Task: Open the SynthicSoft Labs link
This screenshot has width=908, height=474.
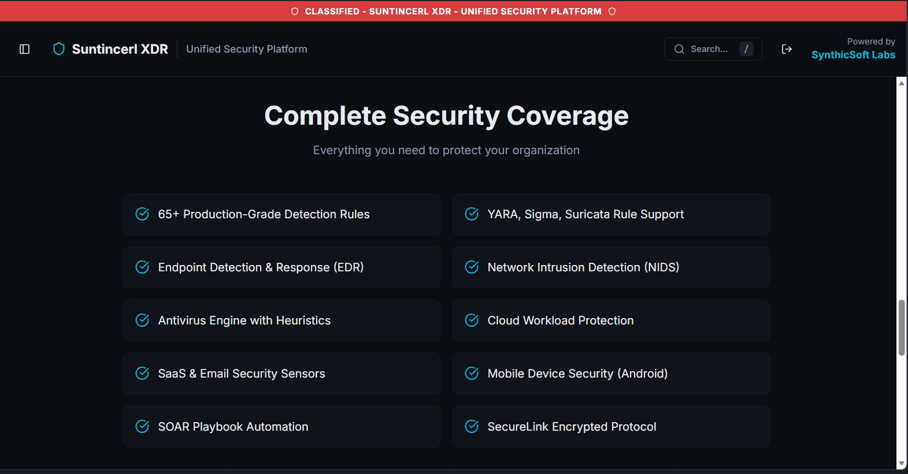Action: pyautogui.click(x=853, y=55)
